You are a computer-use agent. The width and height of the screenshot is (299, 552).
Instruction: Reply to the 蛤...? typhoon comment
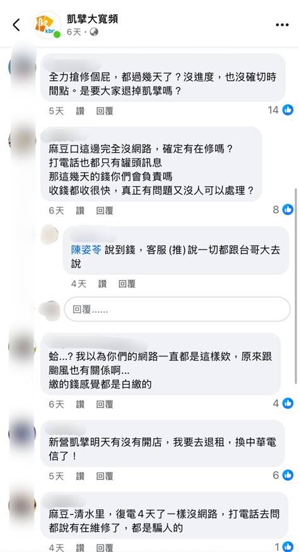pyautogui.click(x=105, y=404)
